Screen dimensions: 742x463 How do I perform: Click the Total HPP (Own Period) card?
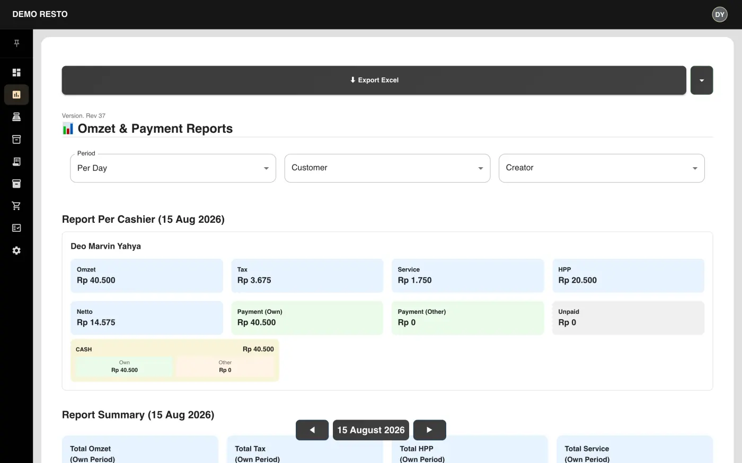(470, 449)
